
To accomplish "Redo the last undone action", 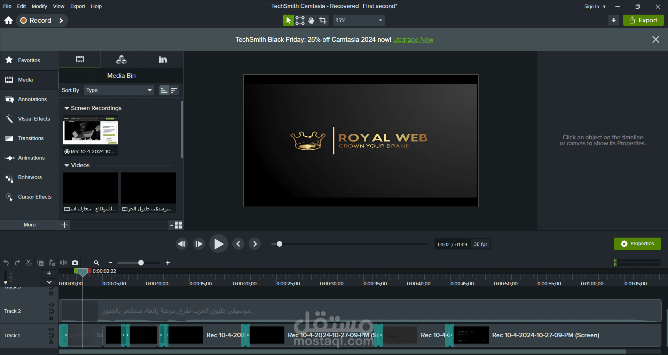I will pyautogui.click(x=17, y=263).
